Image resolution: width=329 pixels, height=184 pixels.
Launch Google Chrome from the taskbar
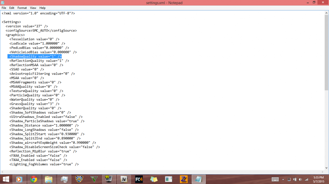[x=34, y=179]
